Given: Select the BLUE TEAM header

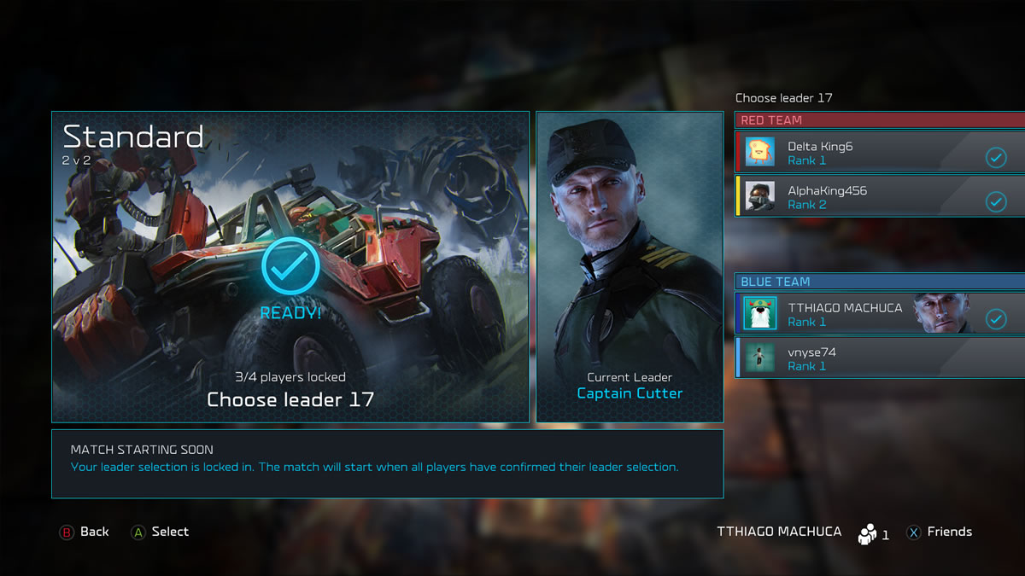Looking at the screenshot, I should [x=880, y=282].
